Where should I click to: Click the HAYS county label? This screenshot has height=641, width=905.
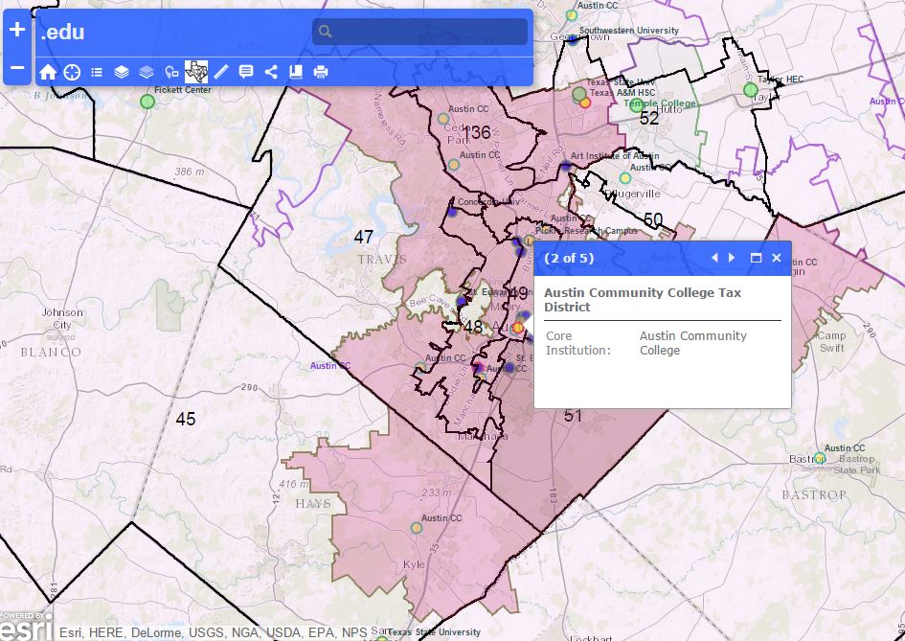point(313,504)
